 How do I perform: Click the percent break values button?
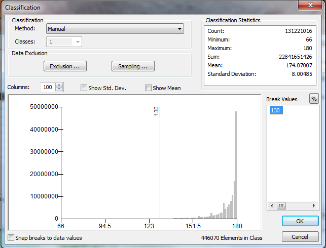[x=314, y=99]
